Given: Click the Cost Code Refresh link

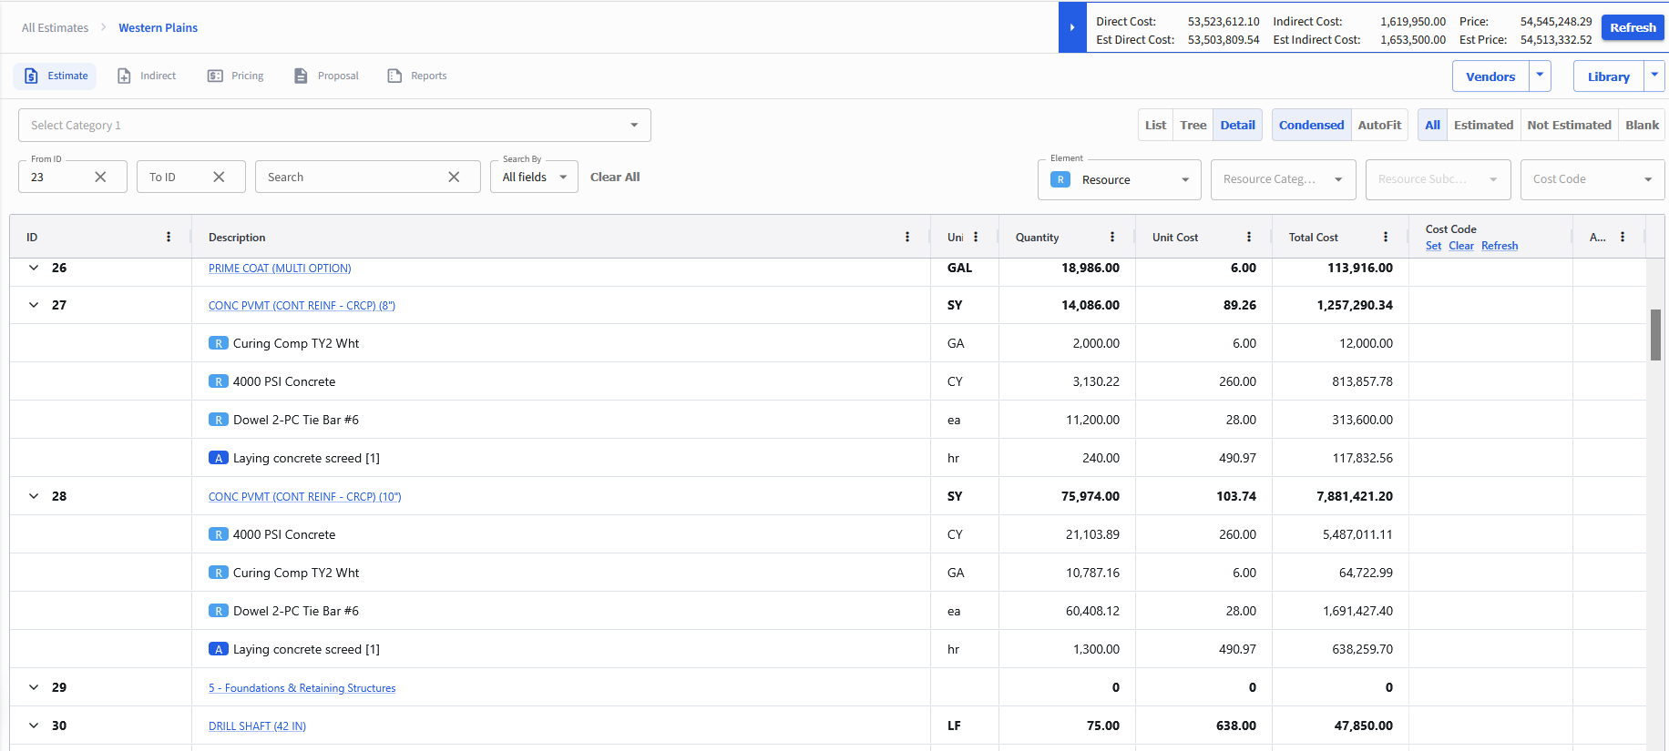Looking at the screenshot, I should click(1500, 246).
